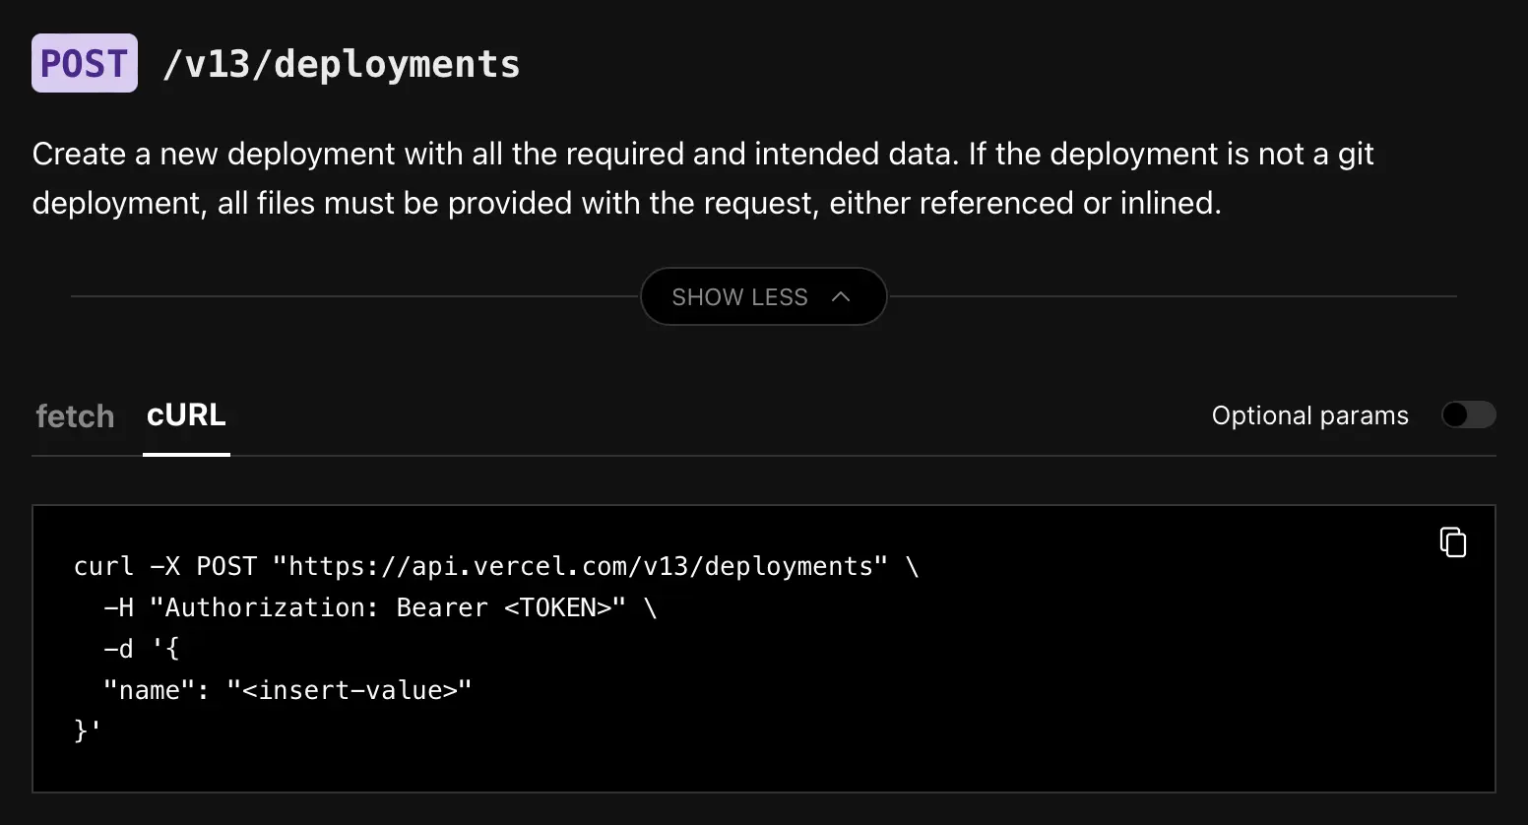Click the -d '{ line

click(142, 649)
